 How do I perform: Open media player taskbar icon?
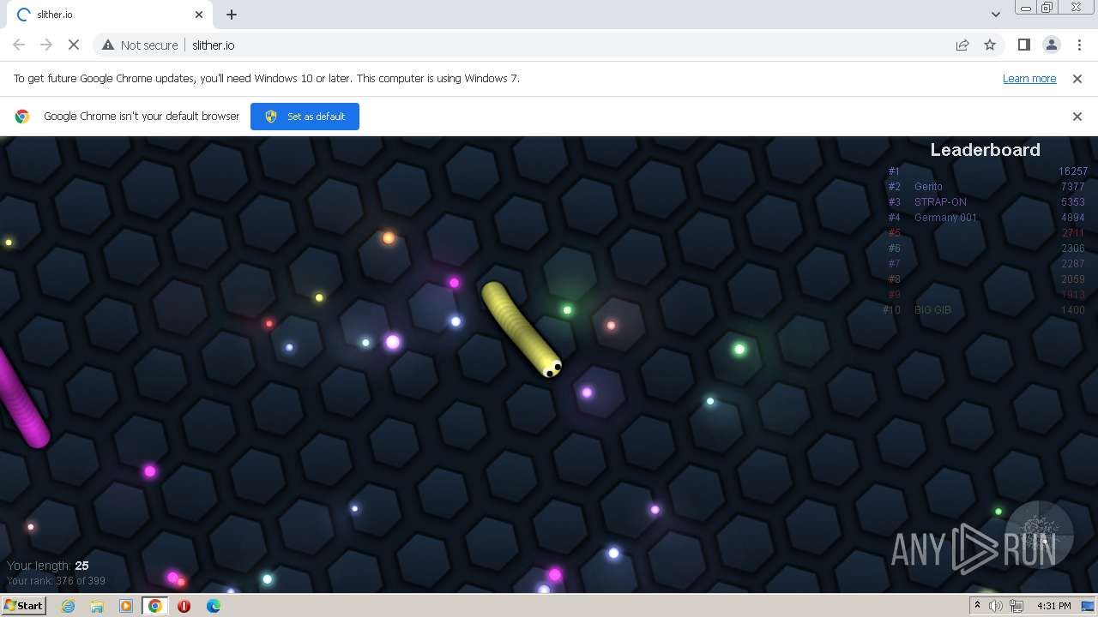pos(126,606)
